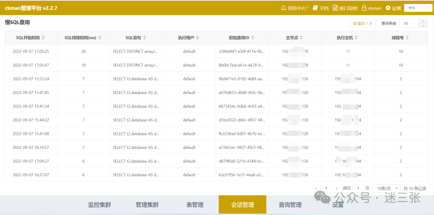
Task: Click the 2022-09-07 15:33:24 start time cell
Action: pyautogui.click(x=31, y=79)
